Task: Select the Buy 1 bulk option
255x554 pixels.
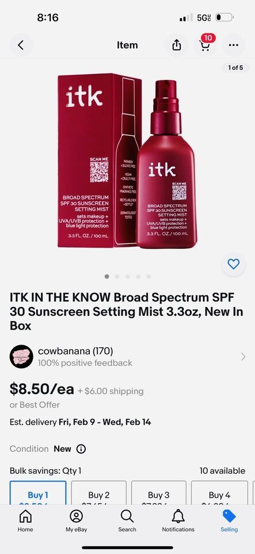Action: (x=38, y=493)
